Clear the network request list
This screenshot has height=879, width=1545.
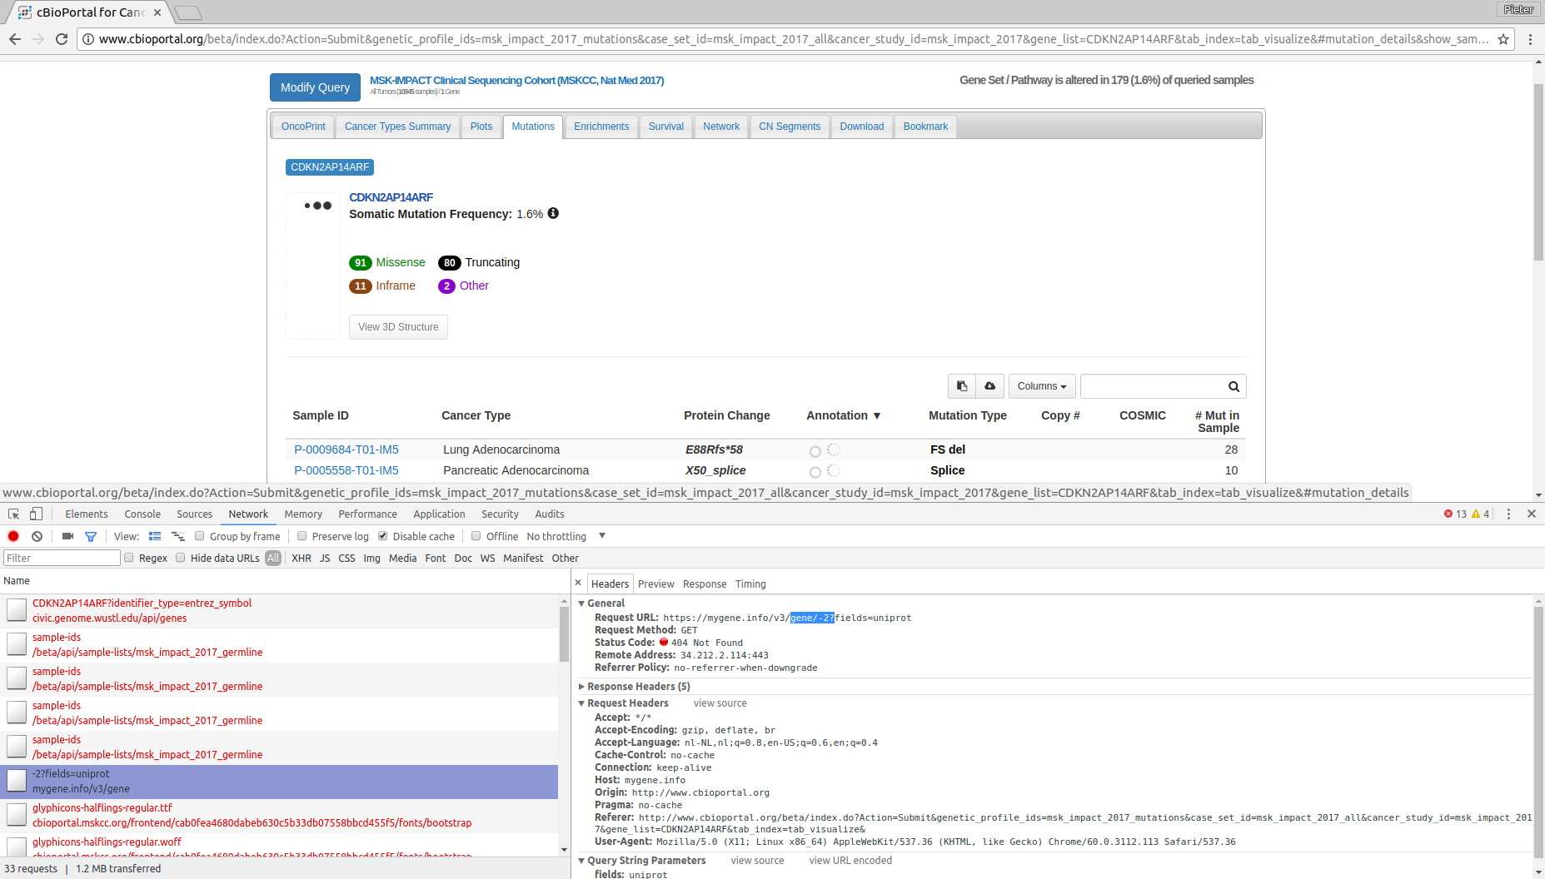[x=37, y=536]
